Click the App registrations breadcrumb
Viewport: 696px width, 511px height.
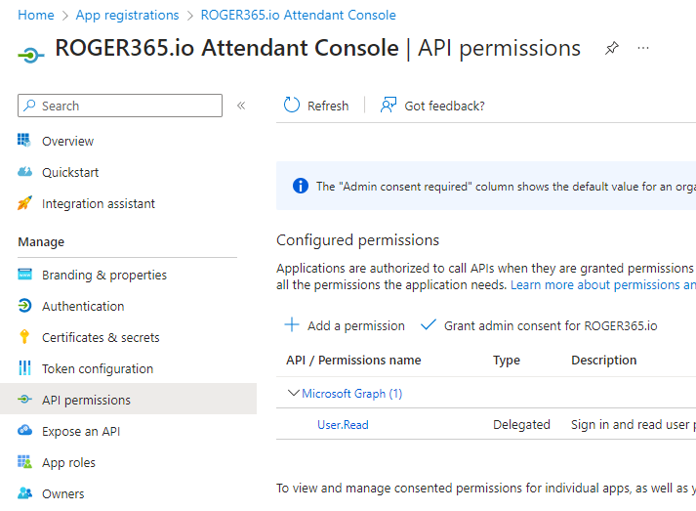click(x=127, y=15)
